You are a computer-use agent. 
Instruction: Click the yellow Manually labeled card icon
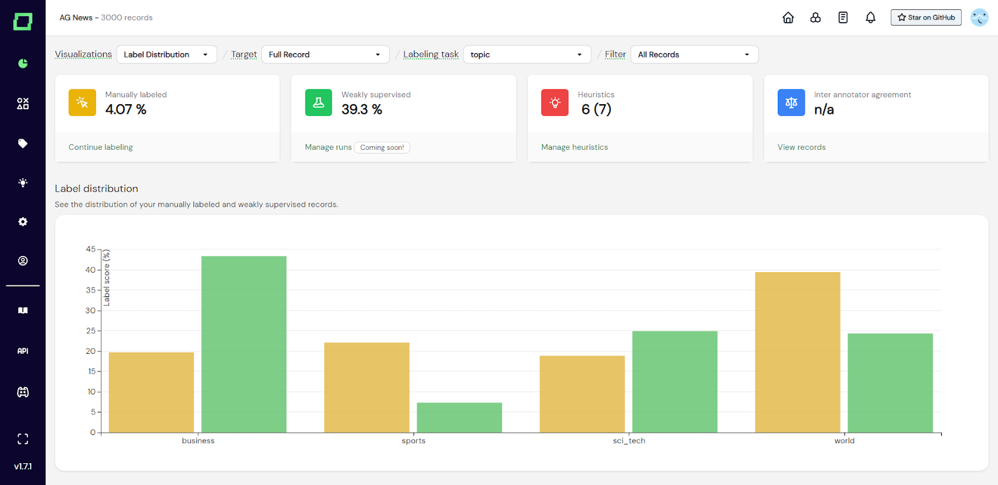pyautogui.click(x=82, y=102)
